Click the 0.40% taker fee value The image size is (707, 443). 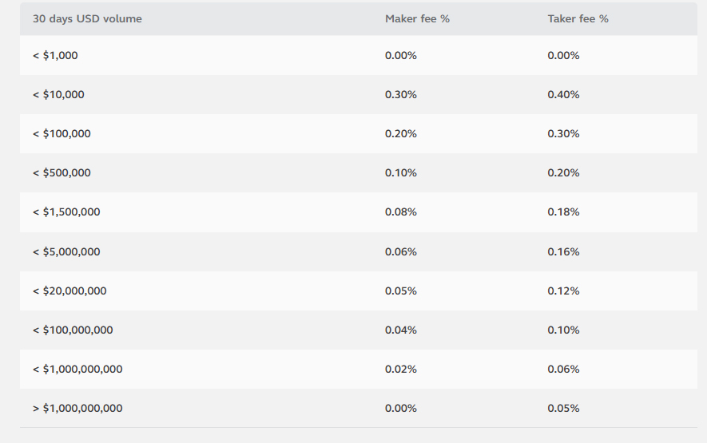564,95
